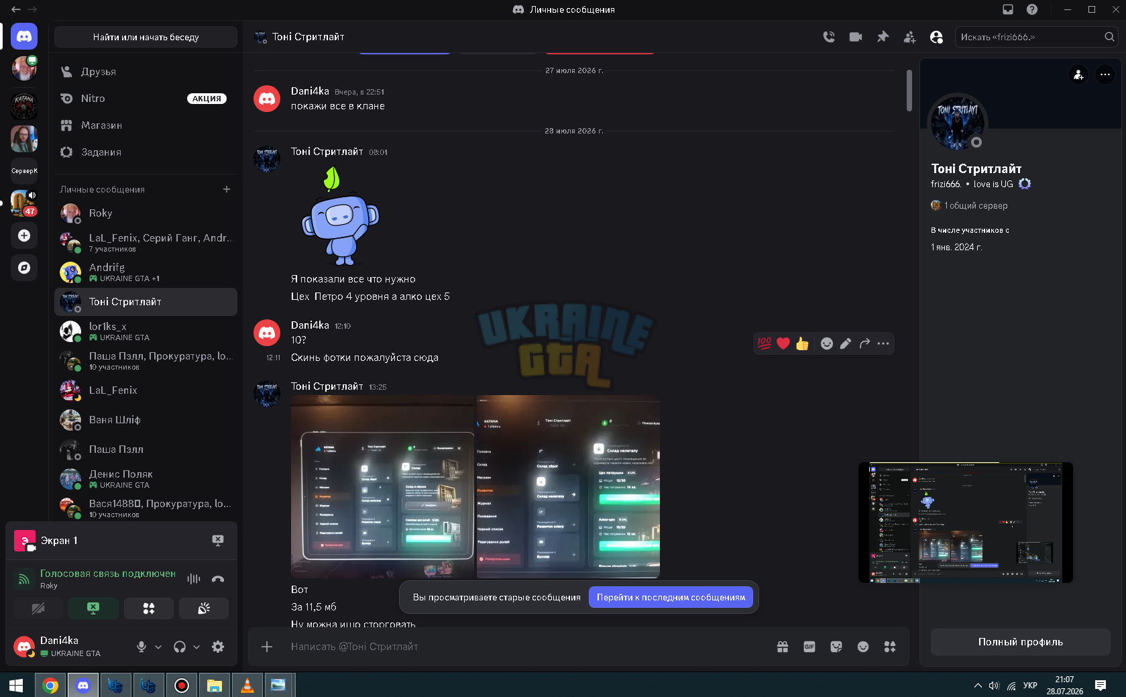
Task: React with red heart emoji
Action: (x=783, y=343)
